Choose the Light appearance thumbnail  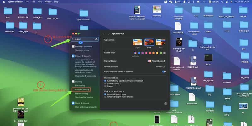[137, 42]
